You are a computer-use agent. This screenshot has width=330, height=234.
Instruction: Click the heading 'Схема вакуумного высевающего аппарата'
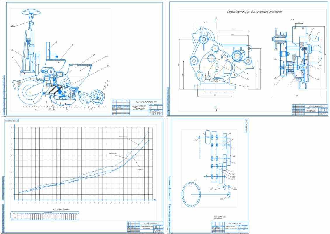(254, 12)
